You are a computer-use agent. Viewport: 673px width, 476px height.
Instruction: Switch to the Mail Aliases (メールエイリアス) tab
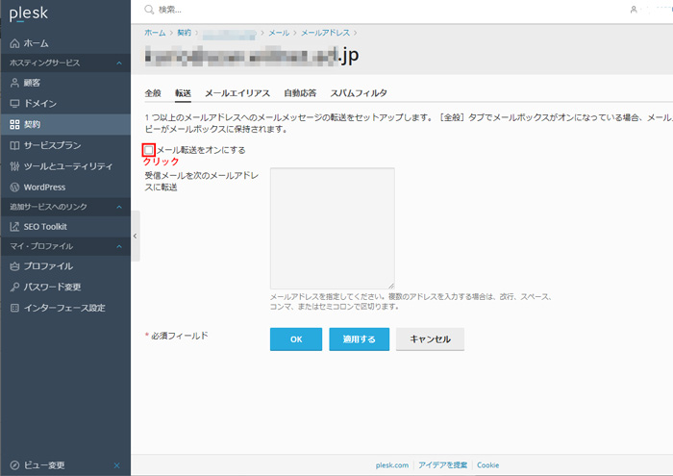(x=237, y=93)
